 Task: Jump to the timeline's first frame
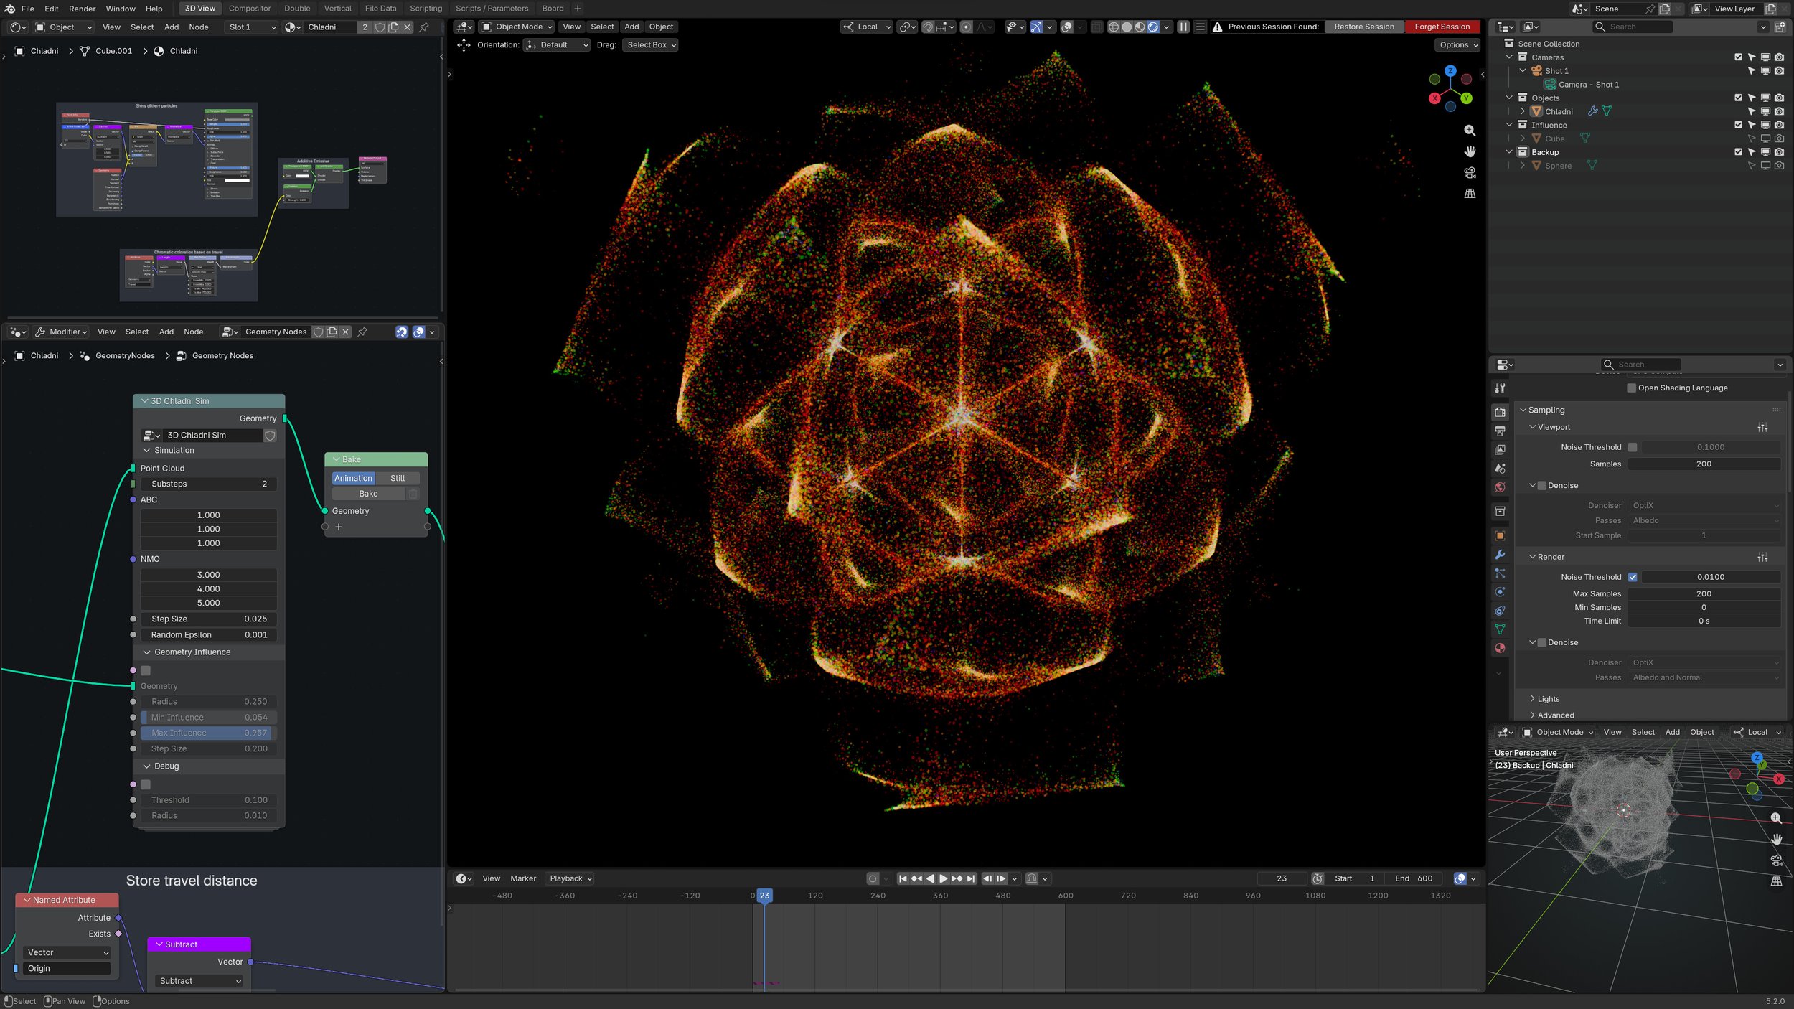point(903,878)
